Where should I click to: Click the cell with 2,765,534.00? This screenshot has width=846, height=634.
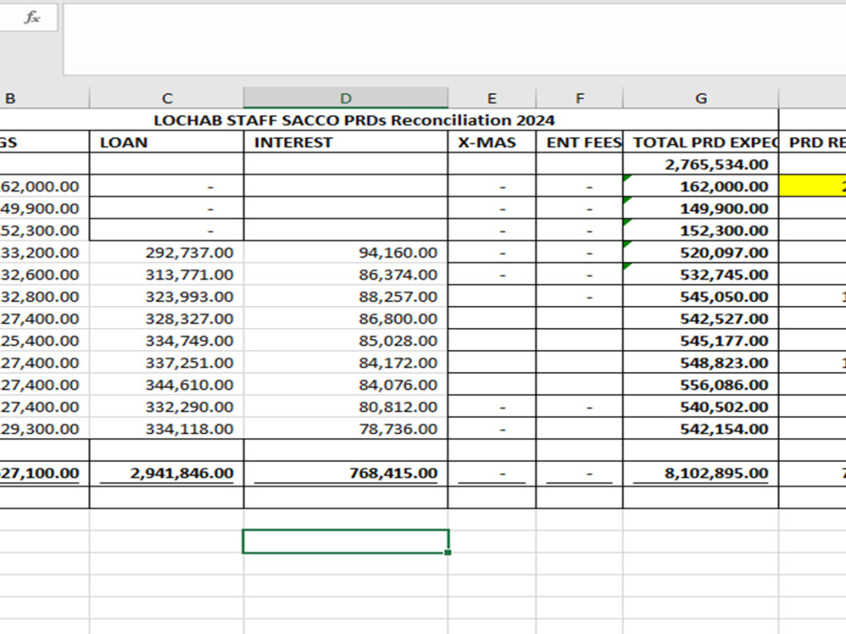(x=700, y=164)
